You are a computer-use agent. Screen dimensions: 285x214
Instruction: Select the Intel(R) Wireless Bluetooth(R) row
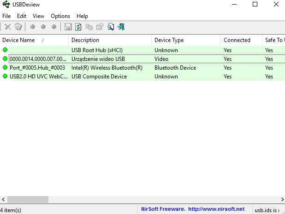(142, 68)
